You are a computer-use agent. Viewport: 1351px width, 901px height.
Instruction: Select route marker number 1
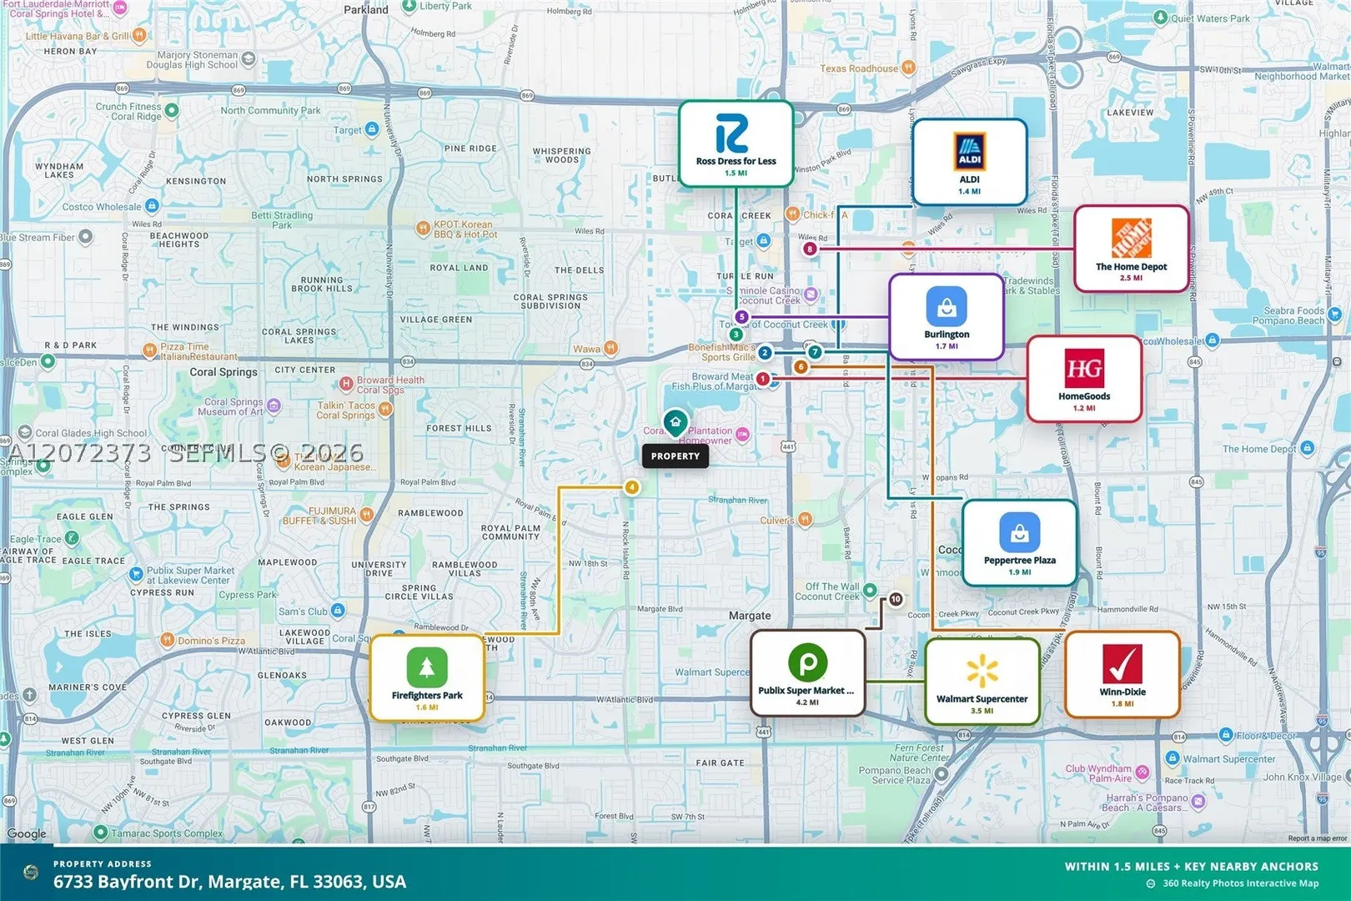762,379
